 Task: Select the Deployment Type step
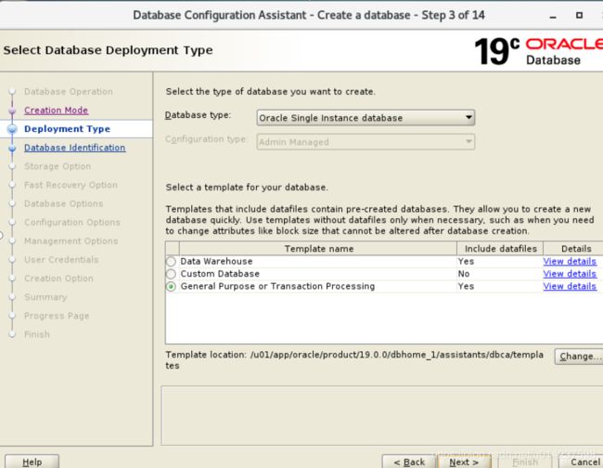pyautogui.click(x=68, y=129)
